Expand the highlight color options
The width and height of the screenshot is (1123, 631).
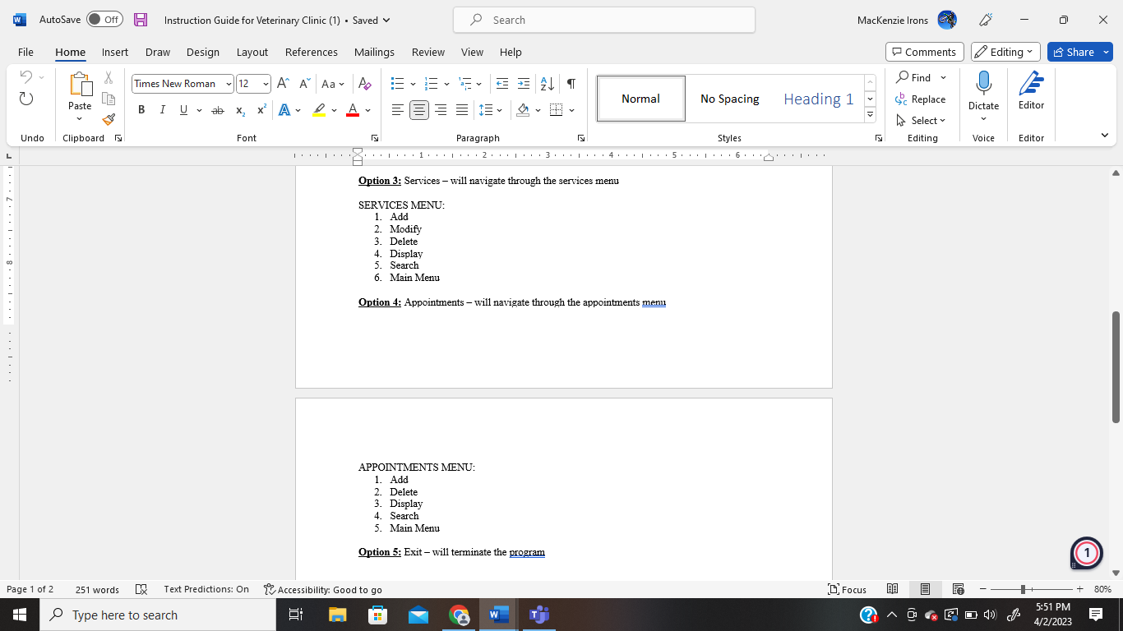point(334,109)
